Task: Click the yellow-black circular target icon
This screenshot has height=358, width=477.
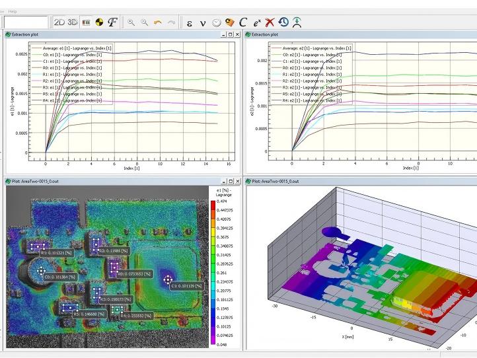Action: [99, 22]
